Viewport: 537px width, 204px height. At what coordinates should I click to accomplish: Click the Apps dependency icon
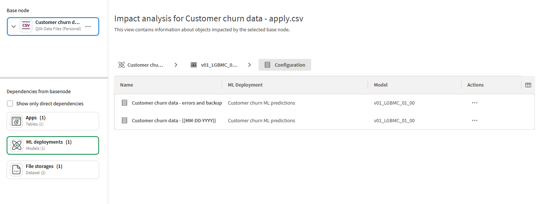[17, 121]
